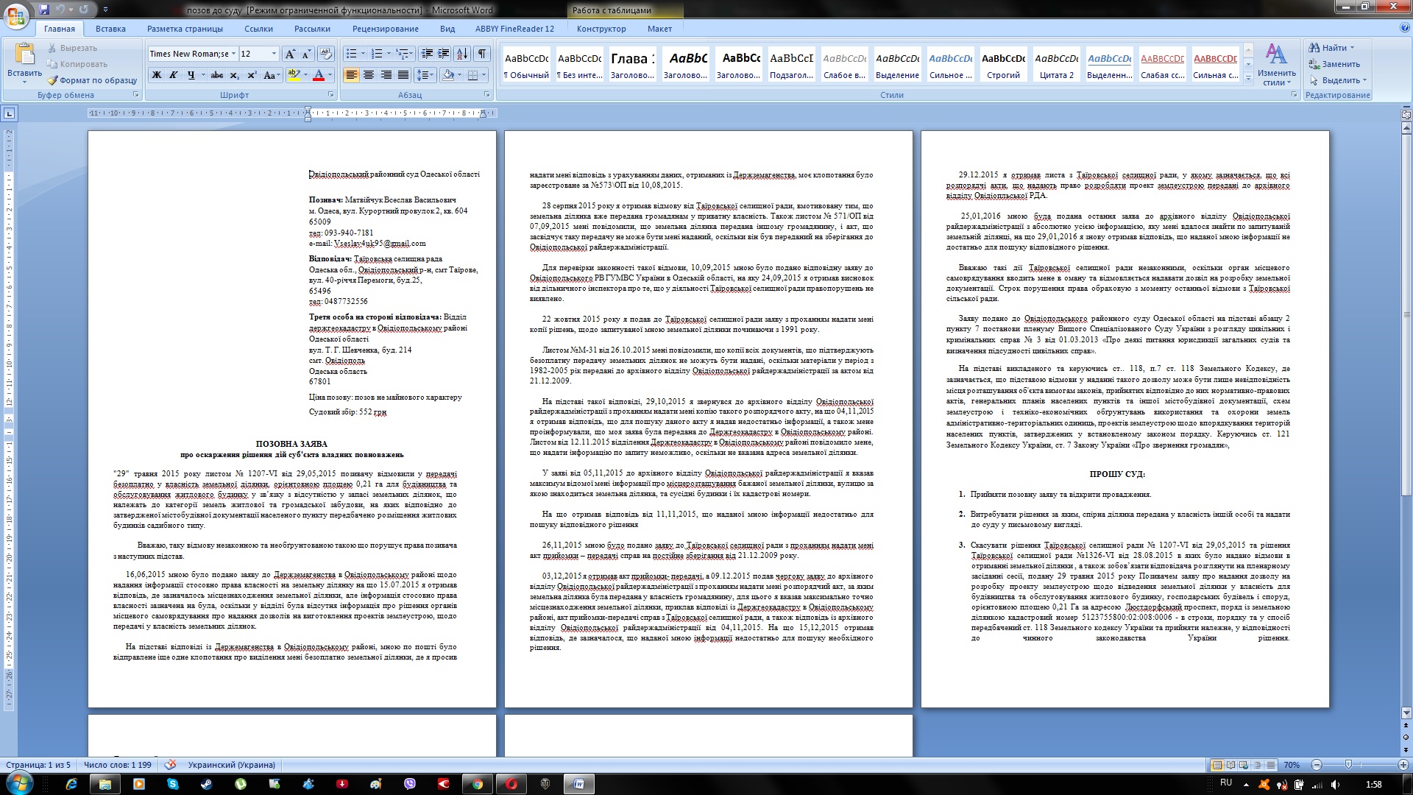Screen dimensions: 1413x795
Task: Toggle subscript formatting
Action: tap(234, 75)
